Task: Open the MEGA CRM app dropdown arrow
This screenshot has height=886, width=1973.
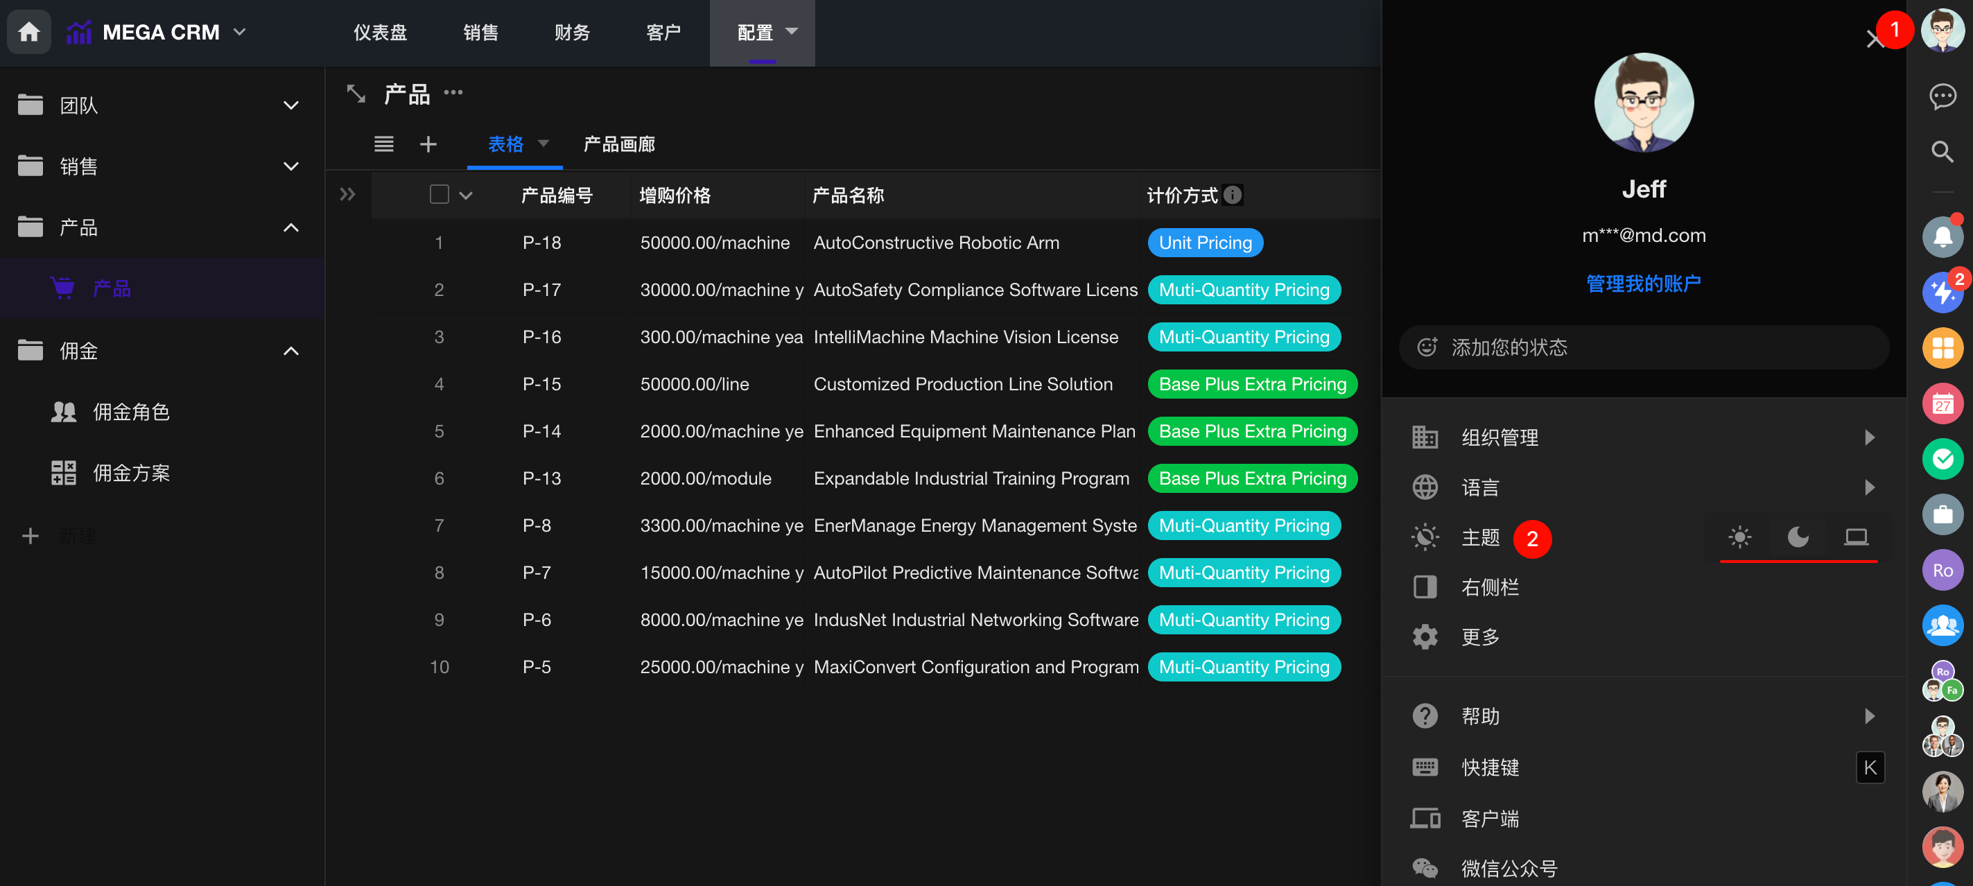Action: (240, 32)
